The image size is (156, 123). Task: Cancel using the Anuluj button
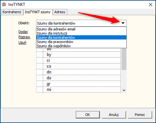pos(114,115)
